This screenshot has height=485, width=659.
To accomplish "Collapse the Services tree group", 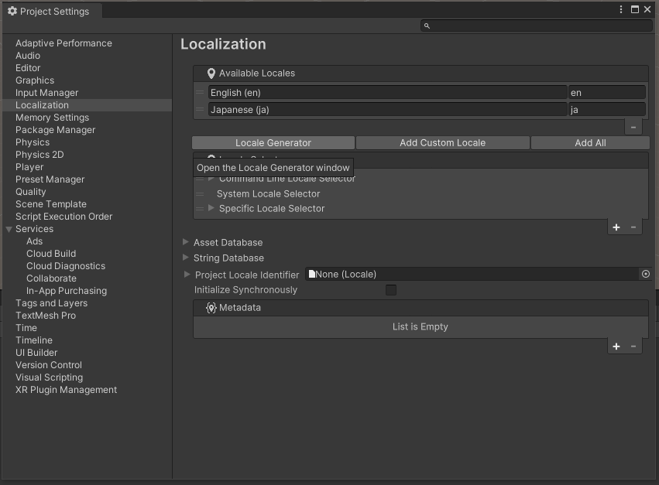I will [x=9, y=229].
